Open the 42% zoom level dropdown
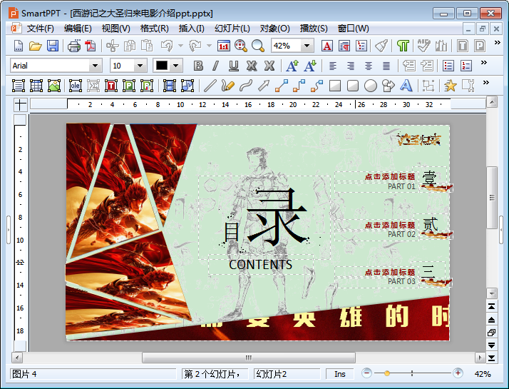 pos(307,46)
